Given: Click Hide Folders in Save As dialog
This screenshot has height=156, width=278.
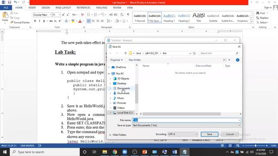Looking at the screenshot, I should point(118,135).
